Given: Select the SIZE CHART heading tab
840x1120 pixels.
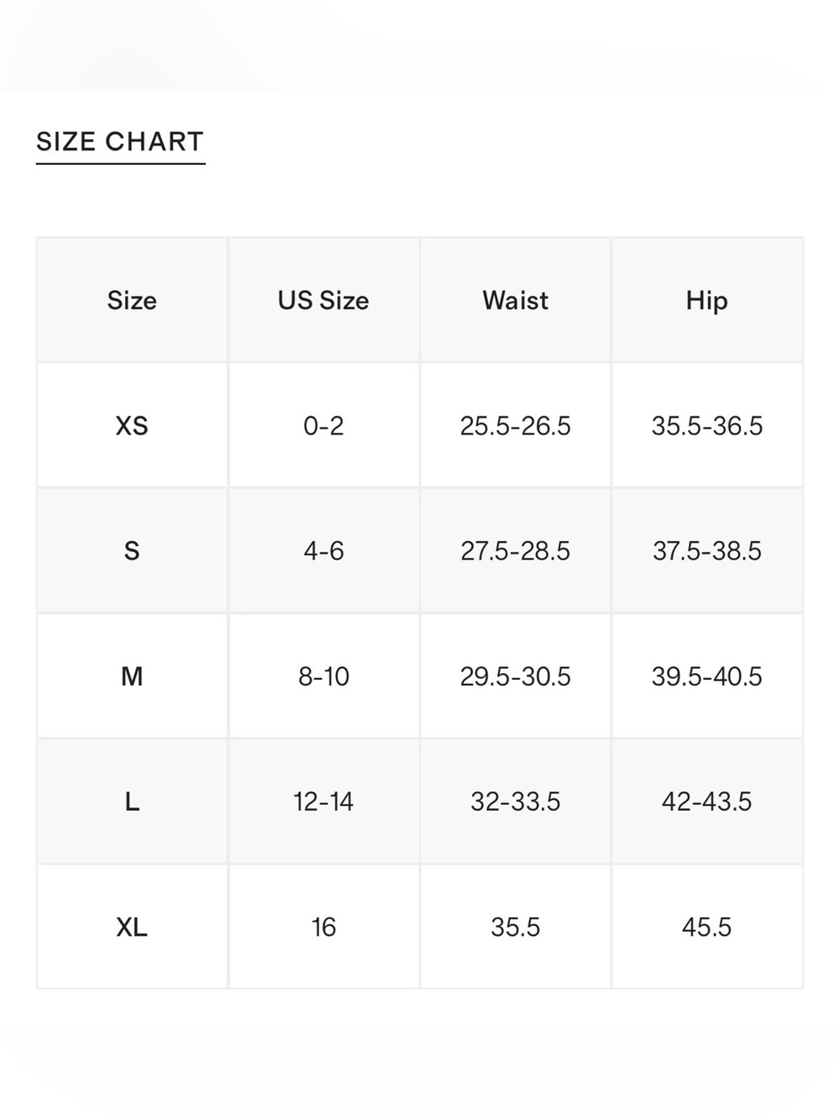Looking at the screenshot, I should tap(120, 142).
